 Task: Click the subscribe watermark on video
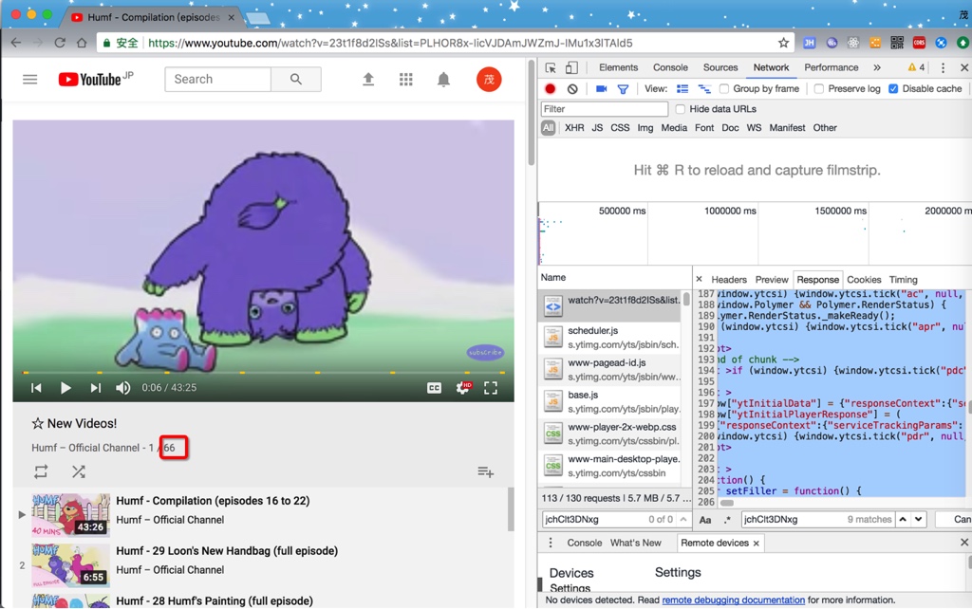tap(485, 353)
